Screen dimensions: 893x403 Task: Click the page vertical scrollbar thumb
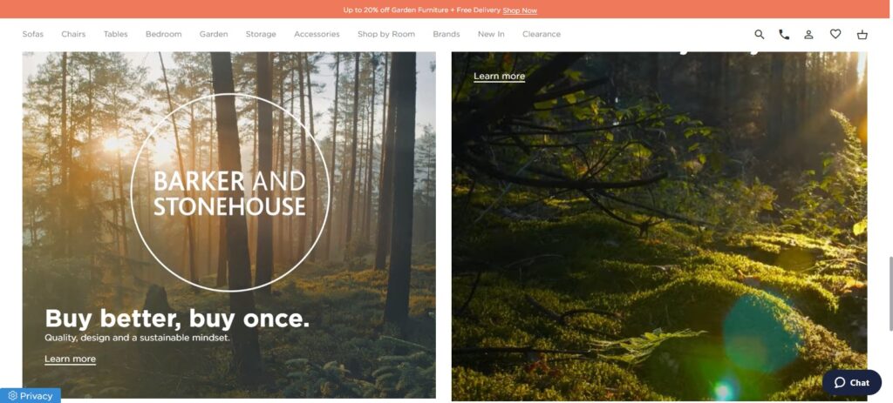coord(890,293)
